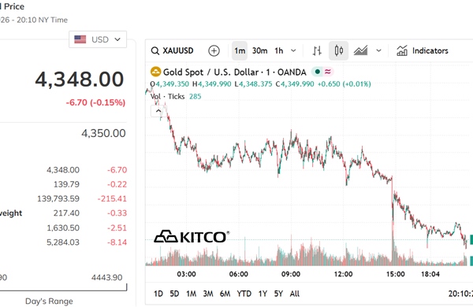Switch to the 30m interval
Image resolution: width=473 pixels, height=307 pixels.
click(x=259, y=51)
